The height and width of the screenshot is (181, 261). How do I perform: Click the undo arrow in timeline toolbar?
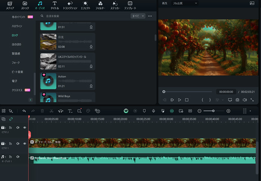pyautogui.click(x=24, y=111)
